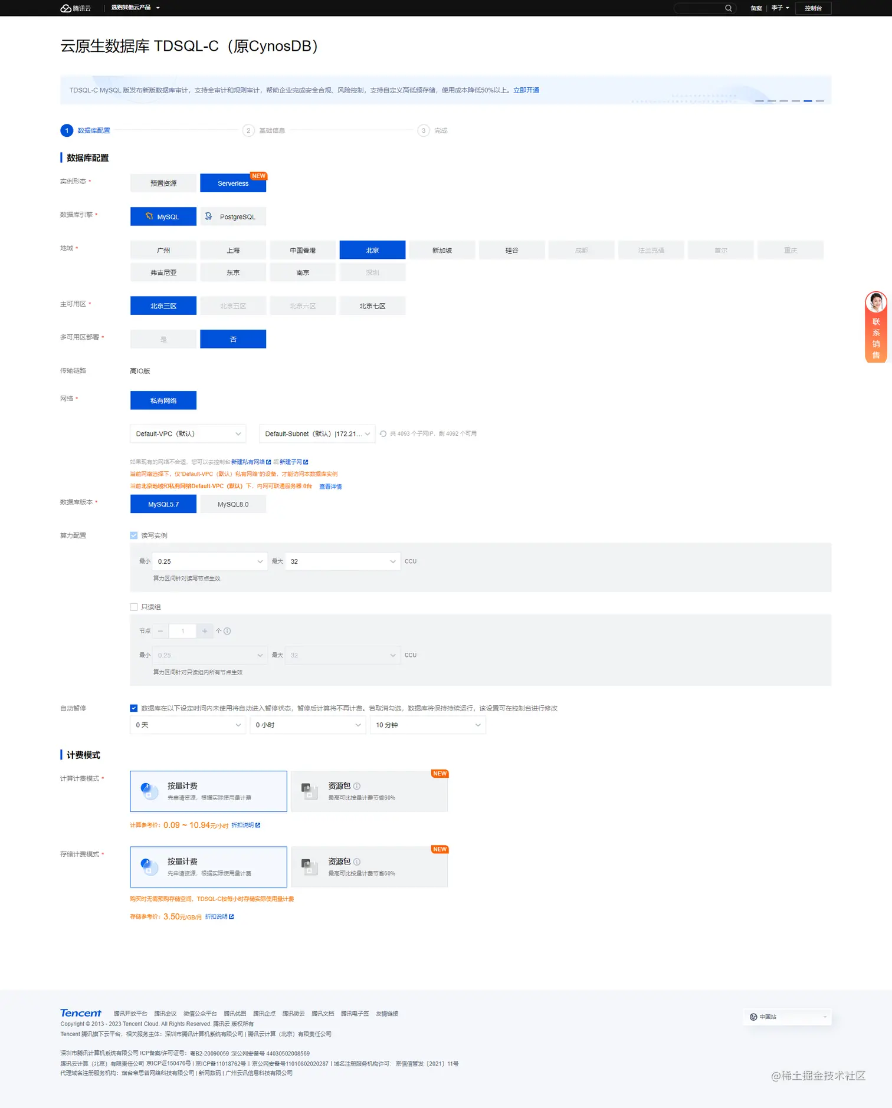
Task: Click the 查看详情 link
Action: (x=330, y=486)
